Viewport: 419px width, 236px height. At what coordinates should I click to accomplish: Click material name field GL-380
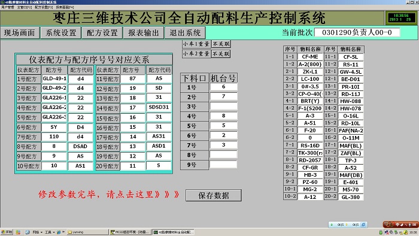[x=351, y=197]
